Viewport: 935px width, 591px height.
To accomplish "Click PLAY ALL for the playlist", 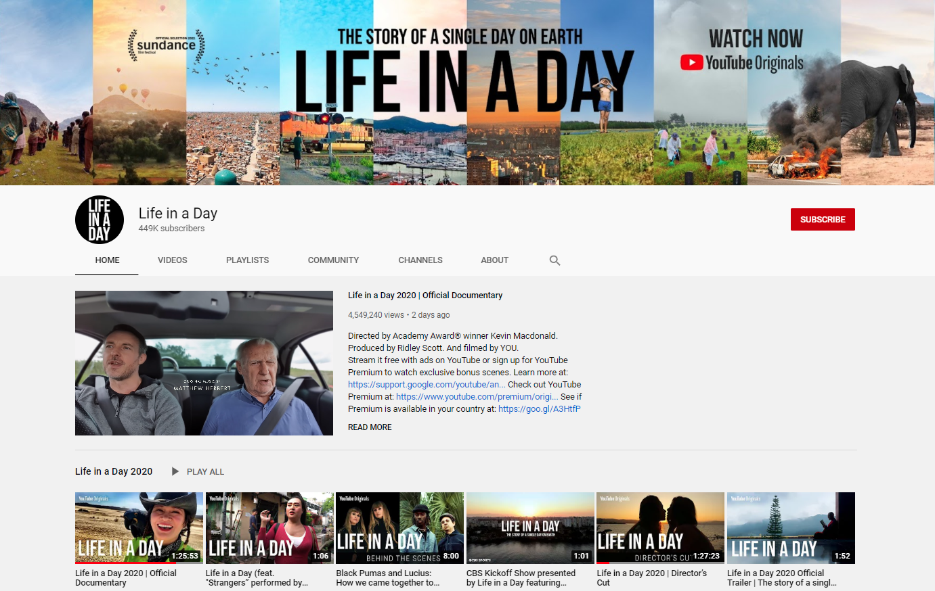I will 205,472.
